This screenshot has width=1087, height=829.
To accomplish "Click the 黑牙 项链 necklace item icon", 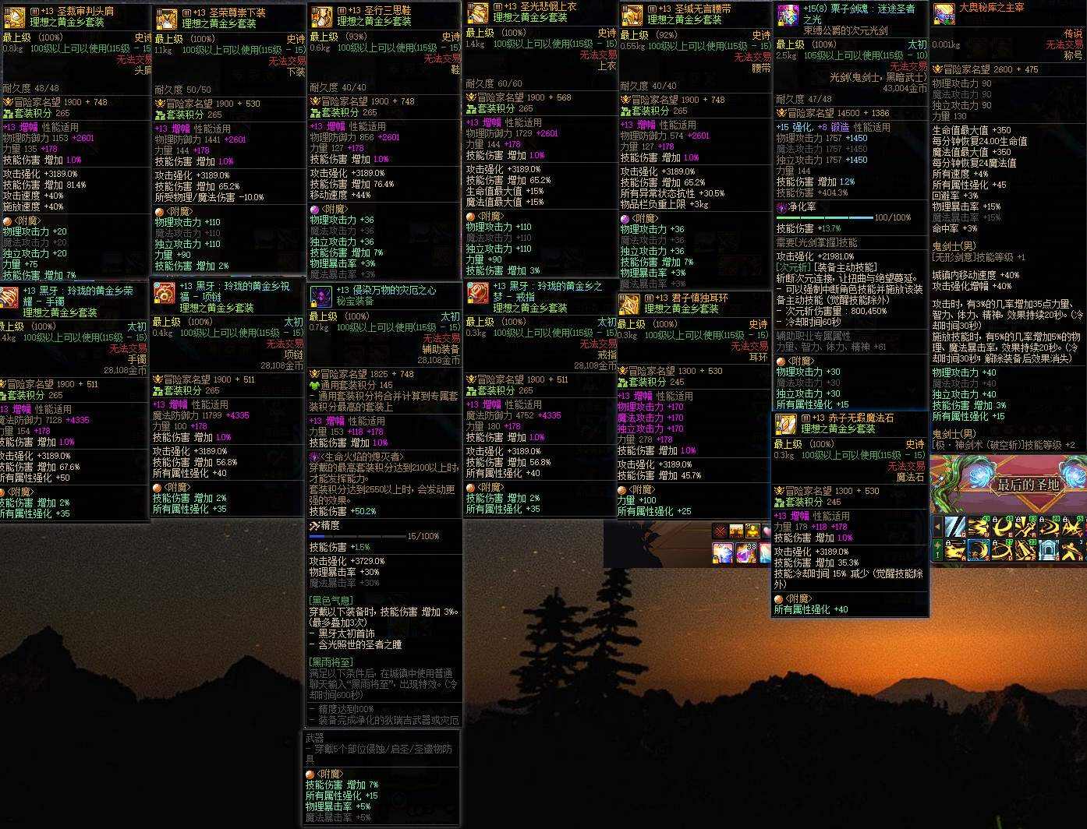I will (164, 293).
